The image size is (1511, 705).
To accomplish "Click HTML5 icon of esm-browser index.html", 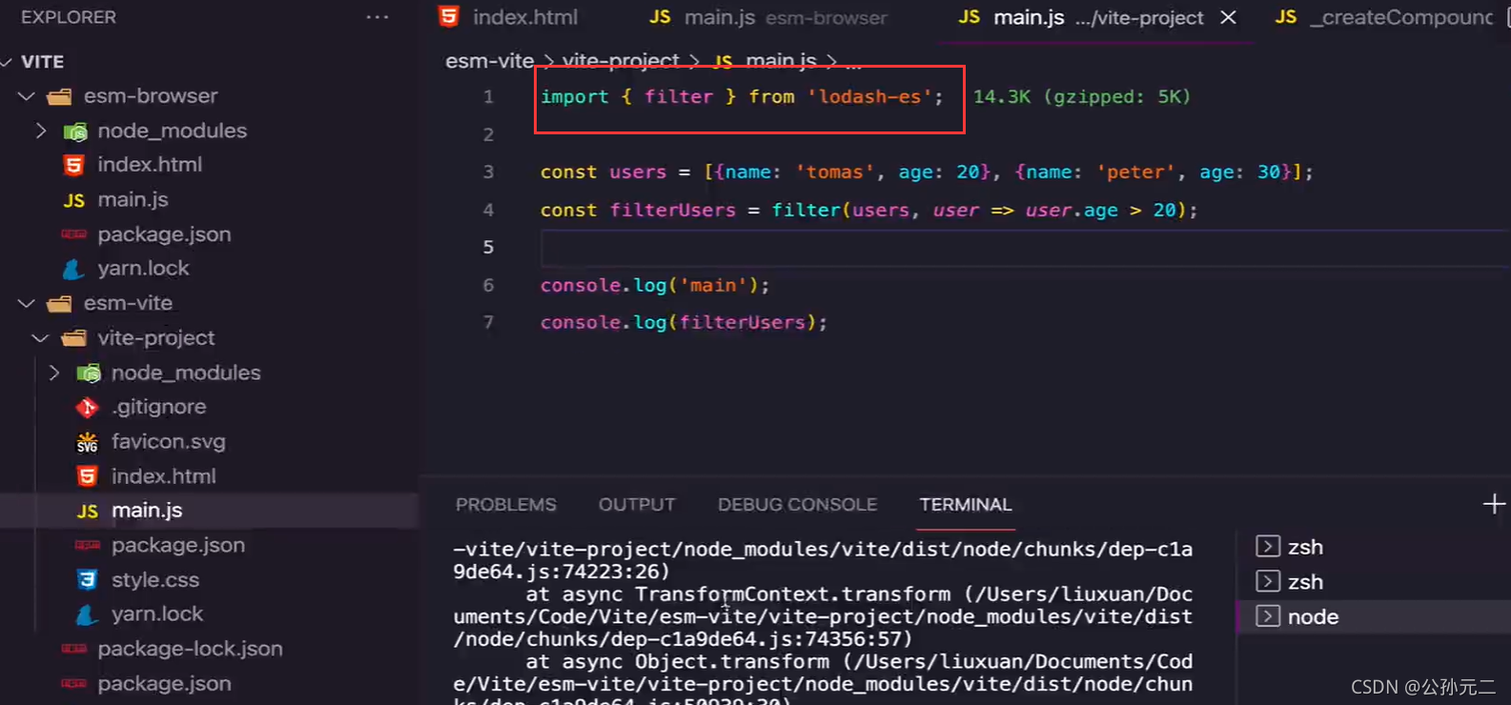I will coord(73,165).
